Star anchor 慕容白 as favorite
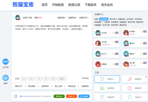The image size is (148, 102). [141, 43]
